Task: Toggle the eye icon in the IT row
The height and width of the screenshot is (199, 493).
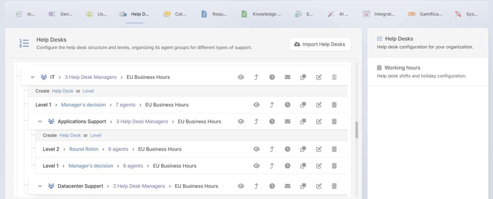Action: pyautogui.click(x=241, y=77)
